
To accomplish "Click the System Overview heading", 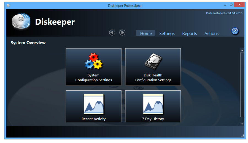I will [x=28, y=43].
